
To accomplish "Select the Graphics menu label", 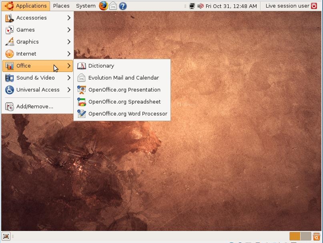I will click(x=28, y=42).
